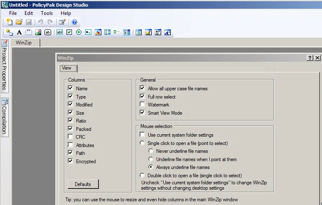Screen dimensions: 322x205
Task: Select the picture image tool
Action: click(38, 32)
